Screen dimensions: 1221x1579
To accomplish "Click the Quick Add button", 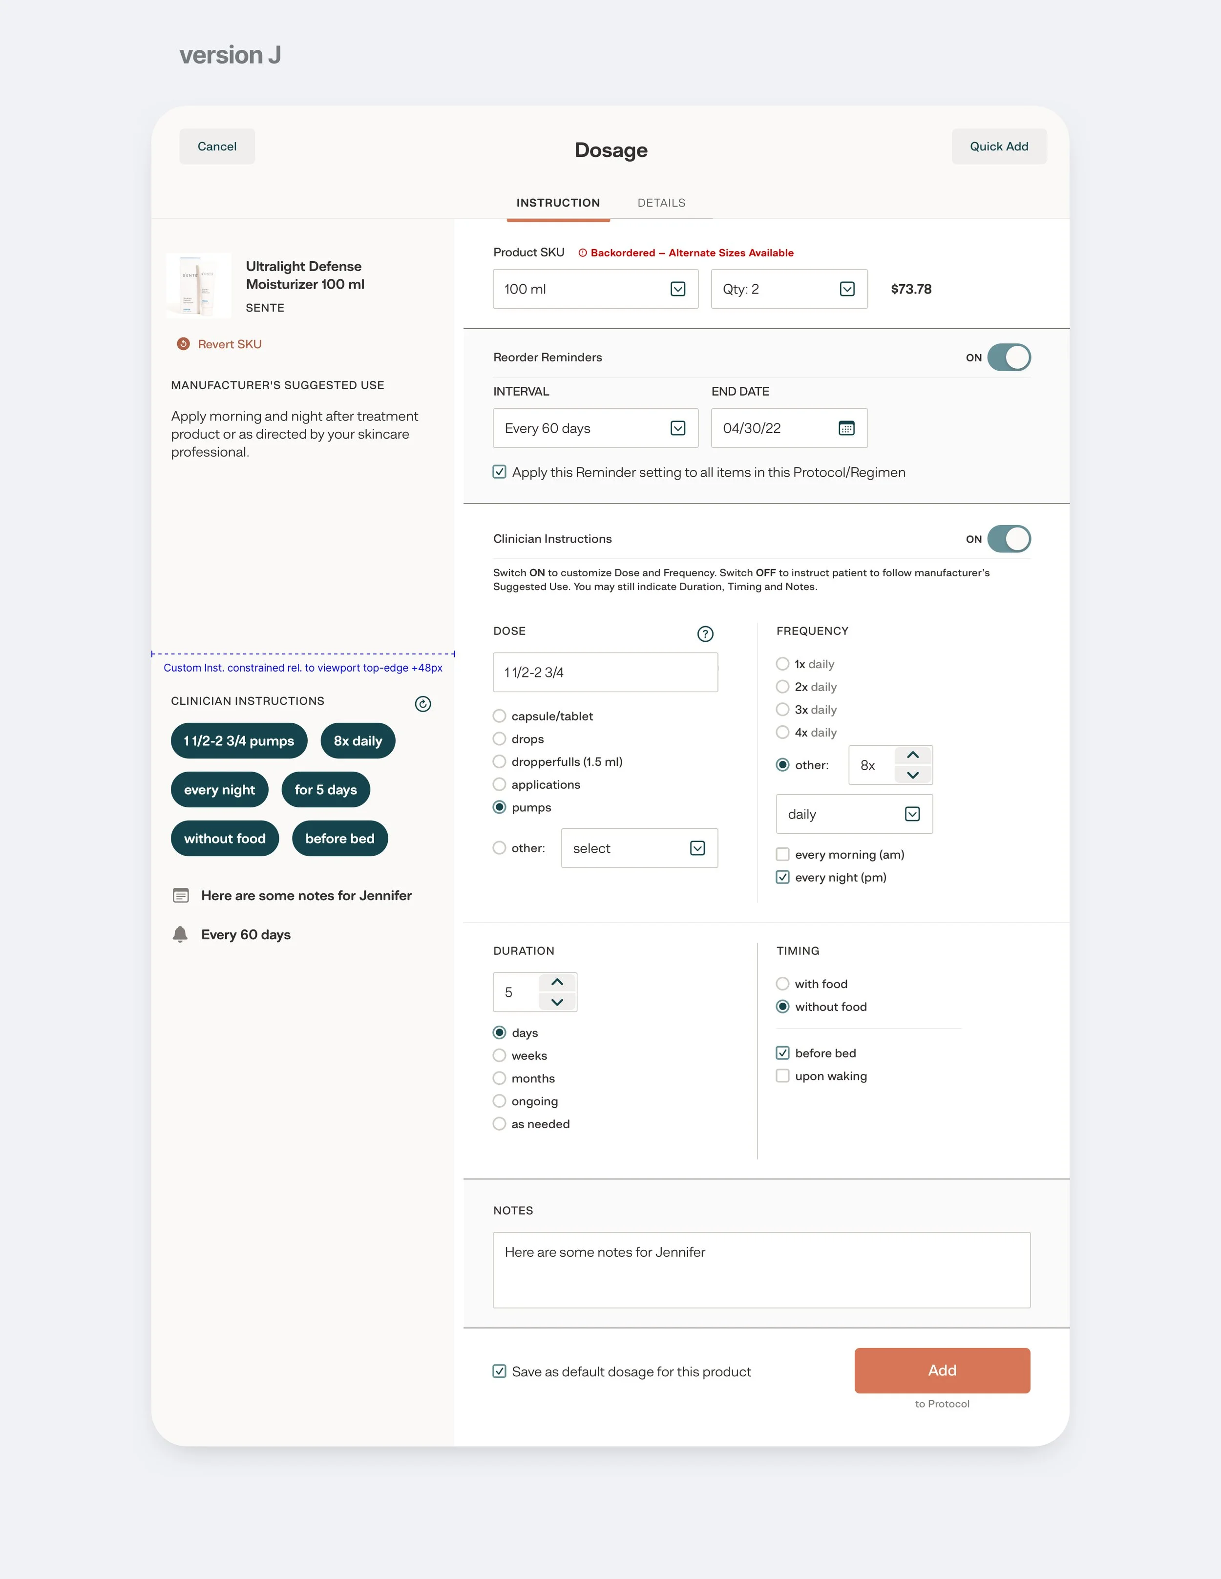I will coord(999,147).
